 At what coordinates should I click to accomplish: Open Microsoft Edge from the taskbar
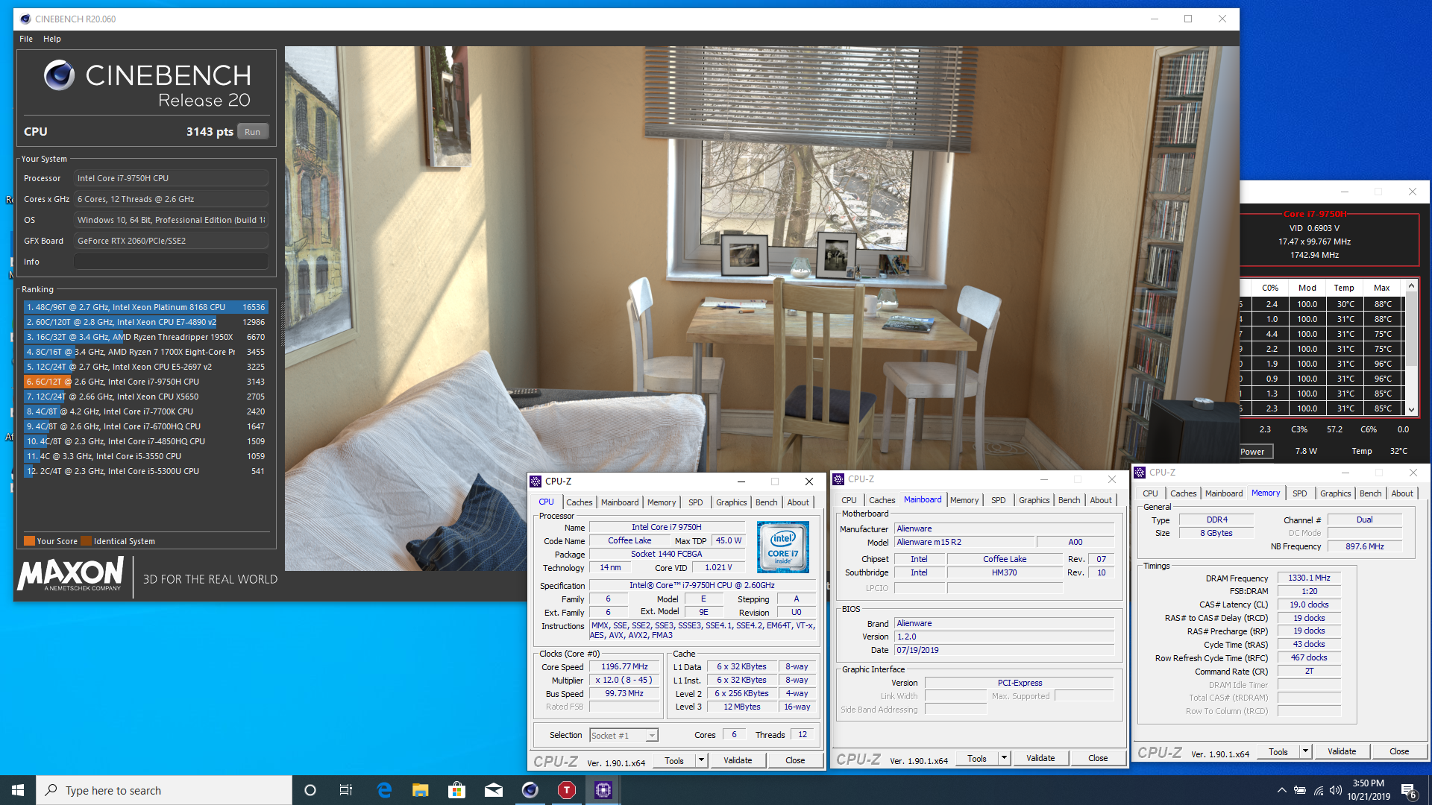[384, 790]
